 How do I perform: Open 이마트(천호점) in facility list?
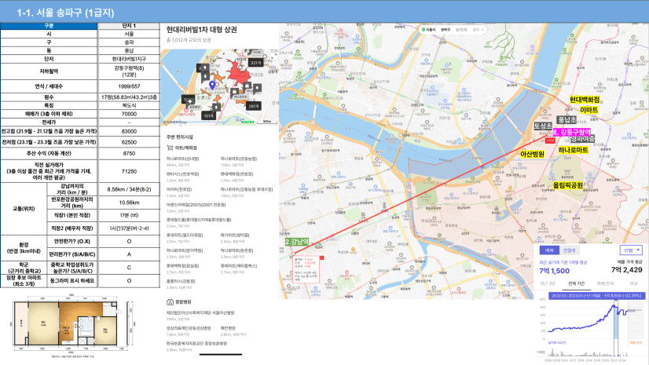click(179, 189)
